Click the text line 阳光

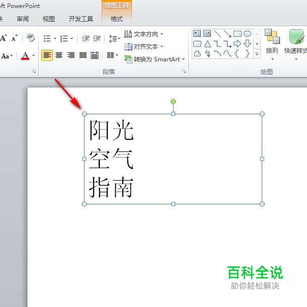coord(111,130)
